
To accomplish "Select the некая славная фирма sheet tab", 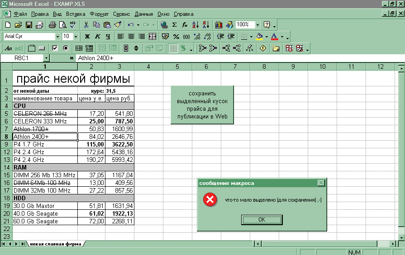I will click(56, 244).
